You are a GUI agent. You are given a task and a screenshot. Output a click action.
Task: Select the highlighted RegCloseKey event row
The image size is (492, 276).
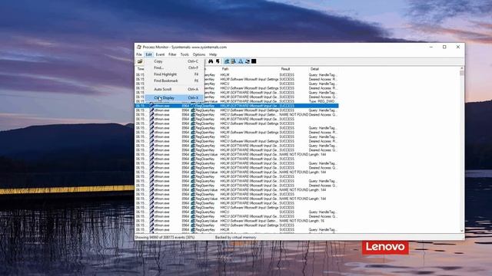point(237,106)
